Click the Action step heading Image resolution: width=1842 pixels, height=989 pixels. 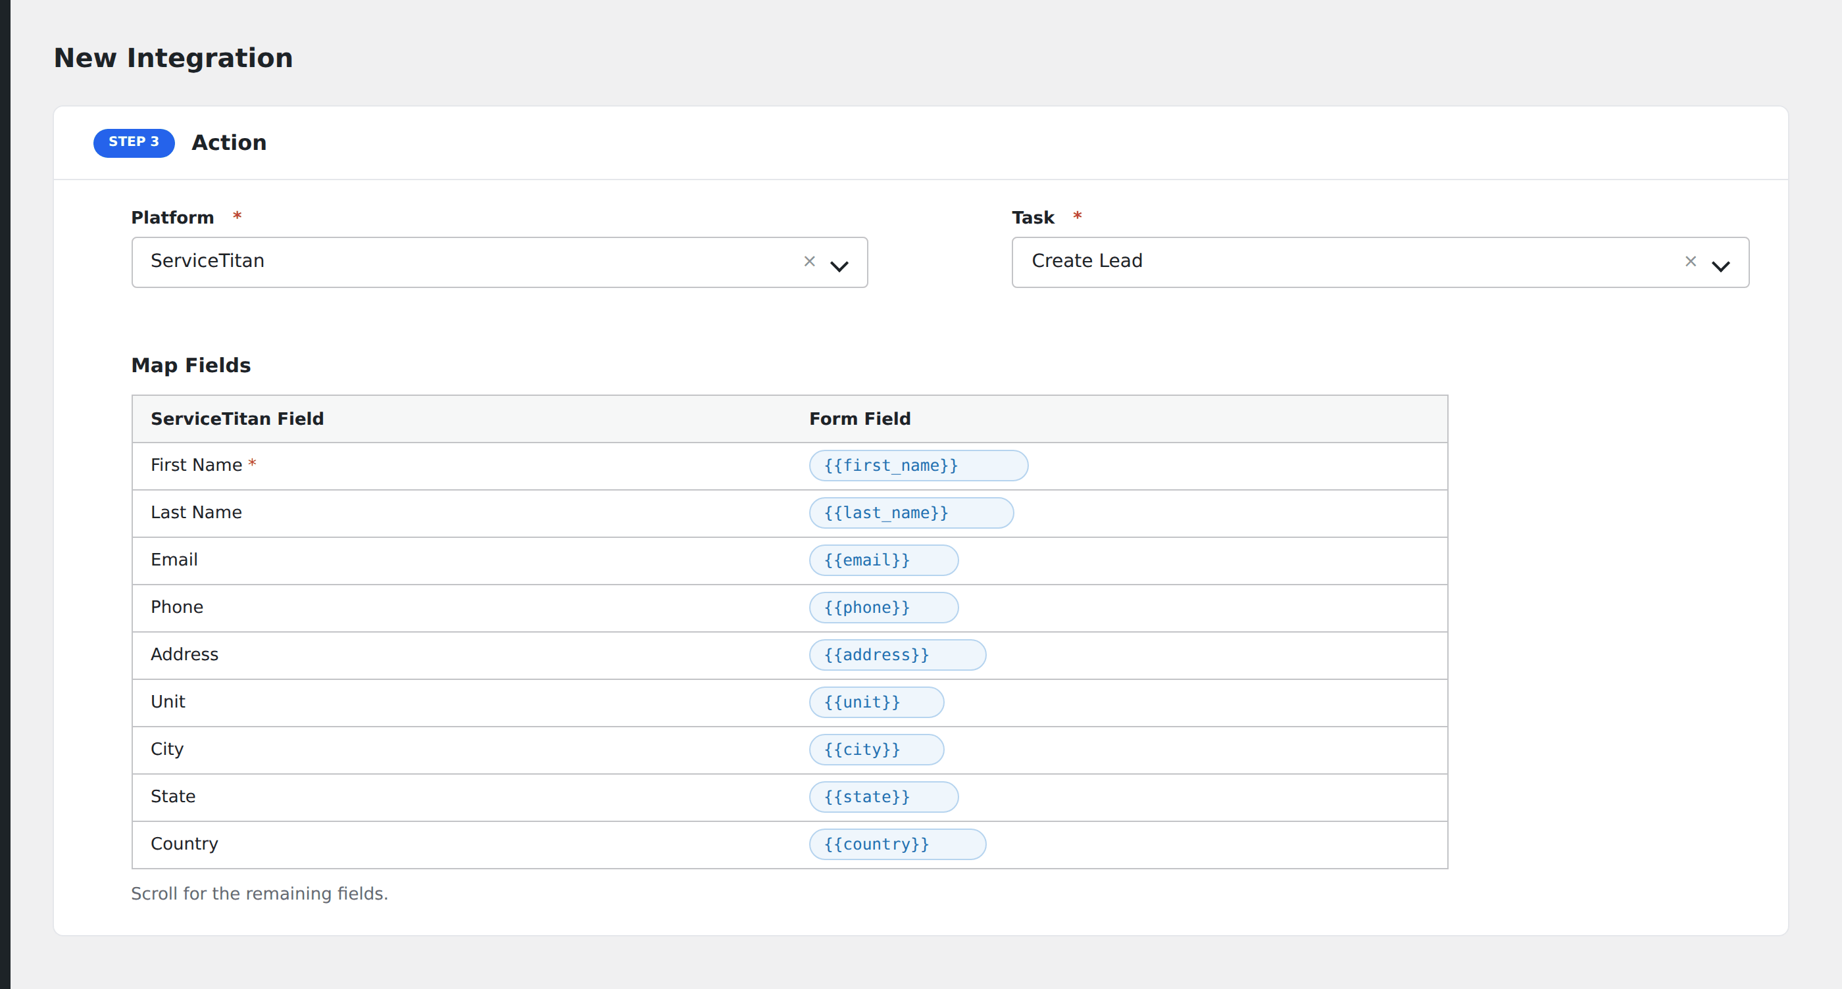point(229,143)
